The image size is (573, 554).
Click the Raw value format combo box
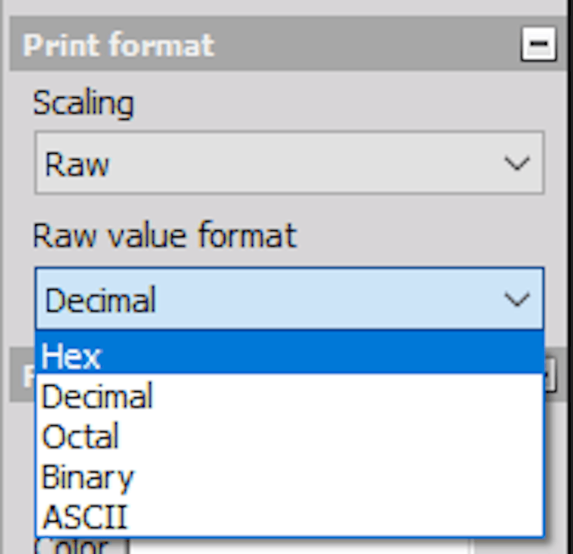[289, 299]
